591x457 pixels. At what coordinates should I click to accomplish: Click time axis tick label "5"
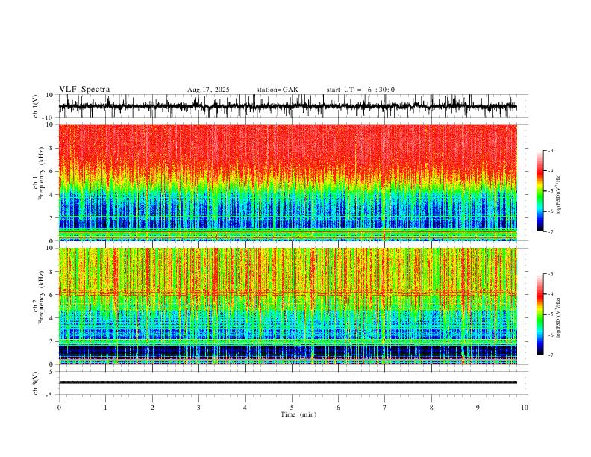292,408
